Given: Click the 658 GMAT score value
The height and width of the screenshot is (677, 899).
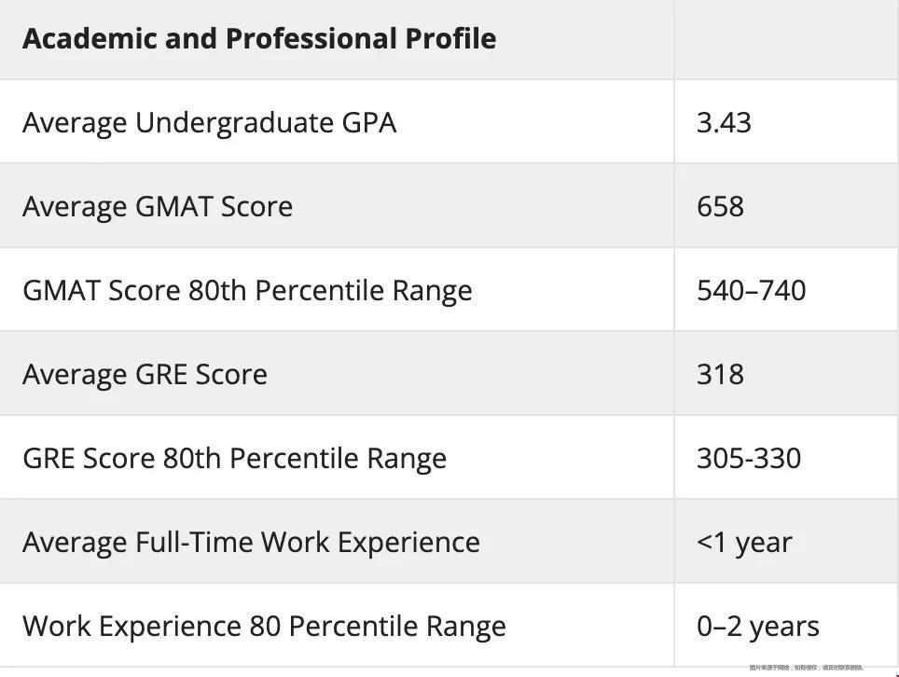Looking at the screenshot, I should (720, 206).
